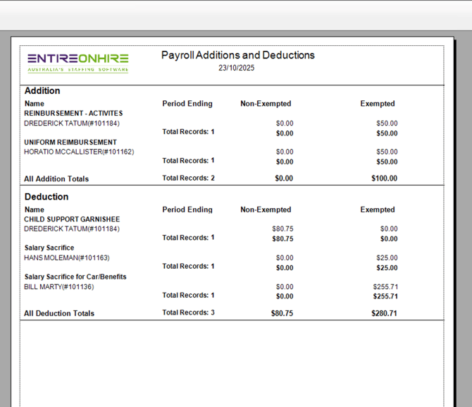Click Period Ending header in Addition section

(x=187, y=104)
